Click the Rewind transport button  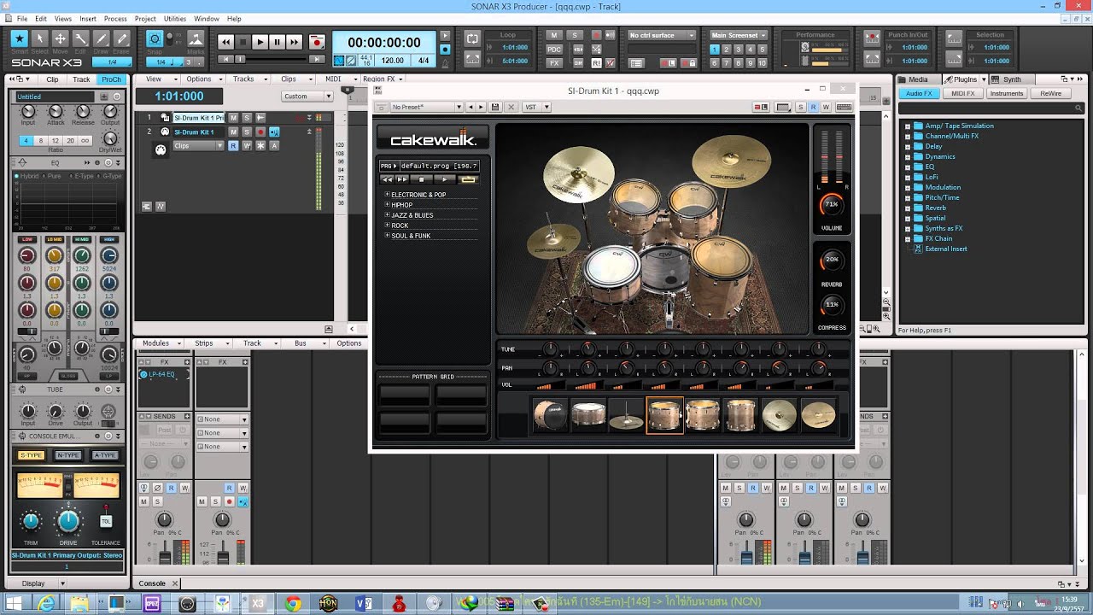[225, 42]
